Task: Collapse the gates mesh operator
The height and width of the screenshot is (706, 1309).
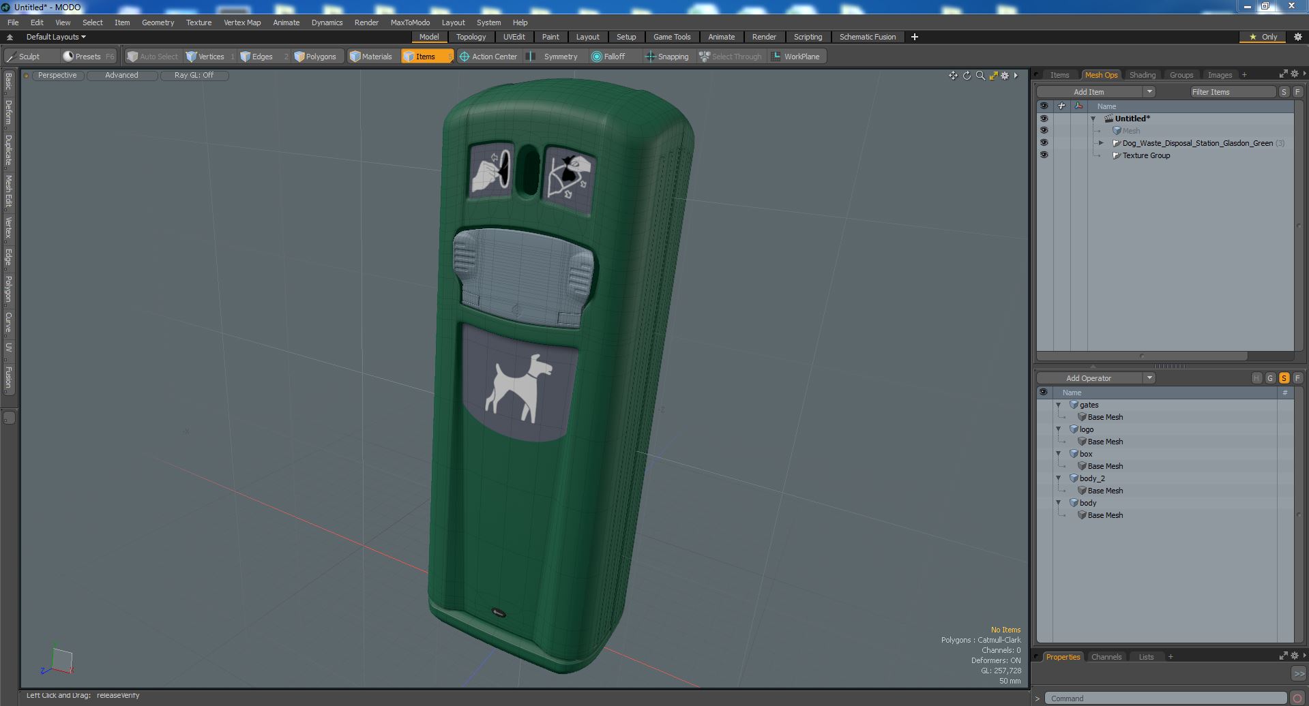Action: coord(1059,405)
